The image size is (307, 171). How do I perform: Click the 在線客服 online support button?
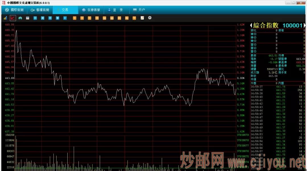[91, 10]
